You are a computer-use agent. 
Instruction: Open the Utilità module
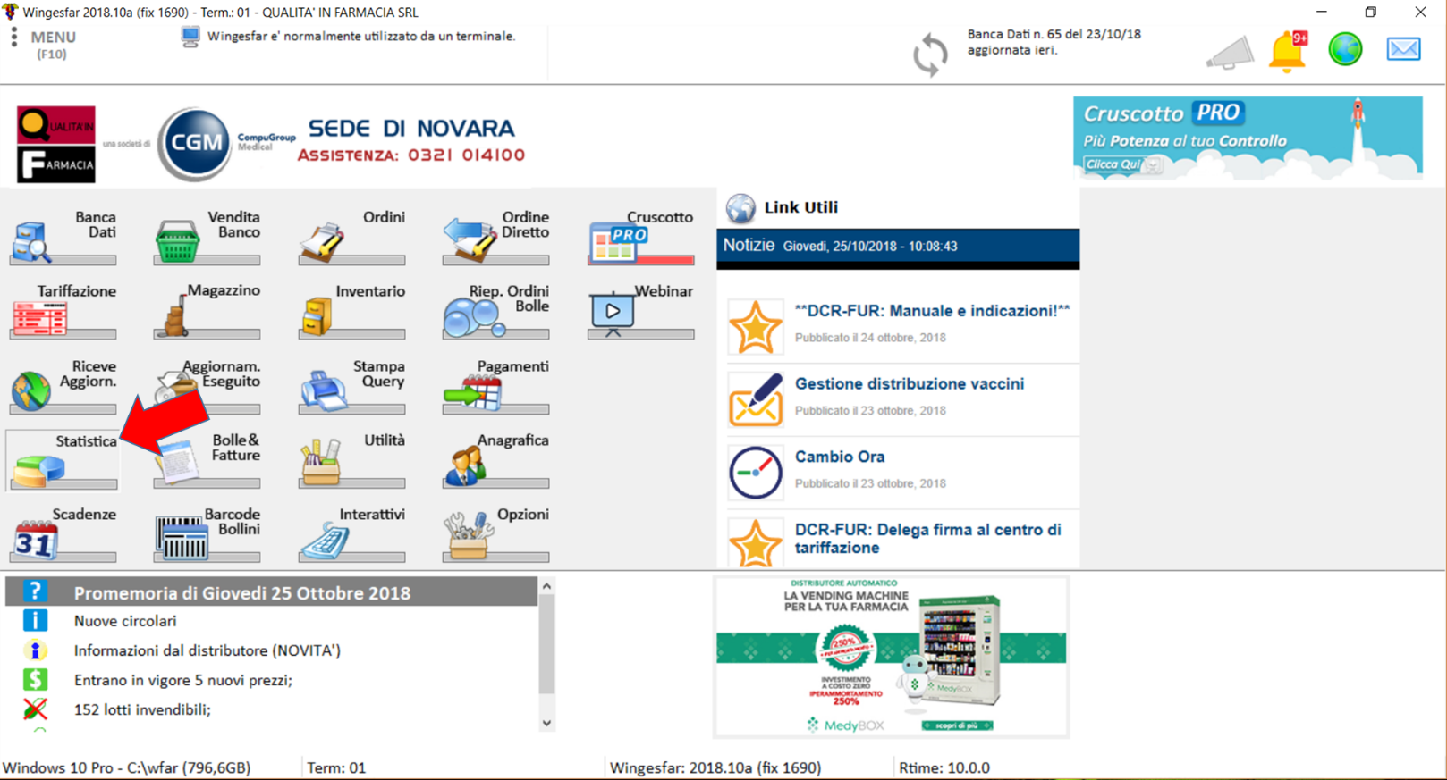pyautogui.click(x=351, y=460)
